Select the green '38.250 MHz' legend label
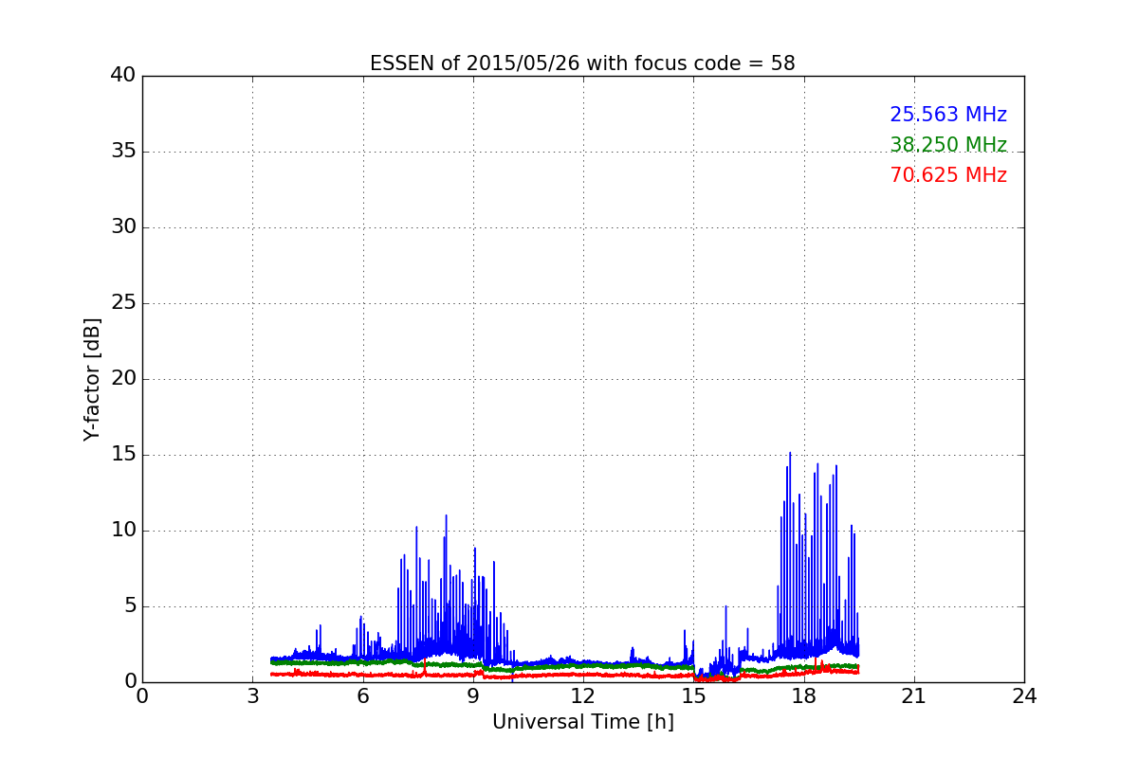Screen dimensions: 1138x758 point(948,145)
